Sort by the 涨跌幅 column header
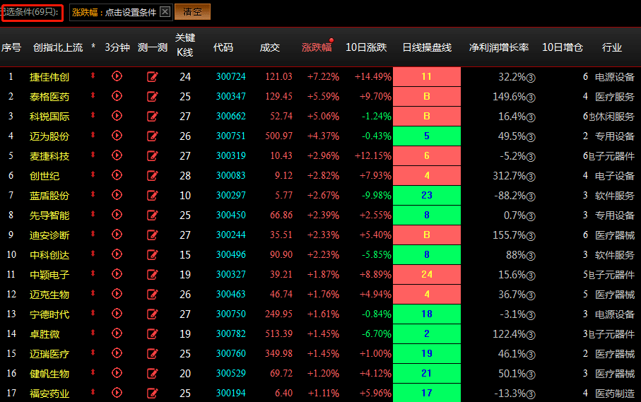This screenshot has width=641, height=402. point(317,47)
